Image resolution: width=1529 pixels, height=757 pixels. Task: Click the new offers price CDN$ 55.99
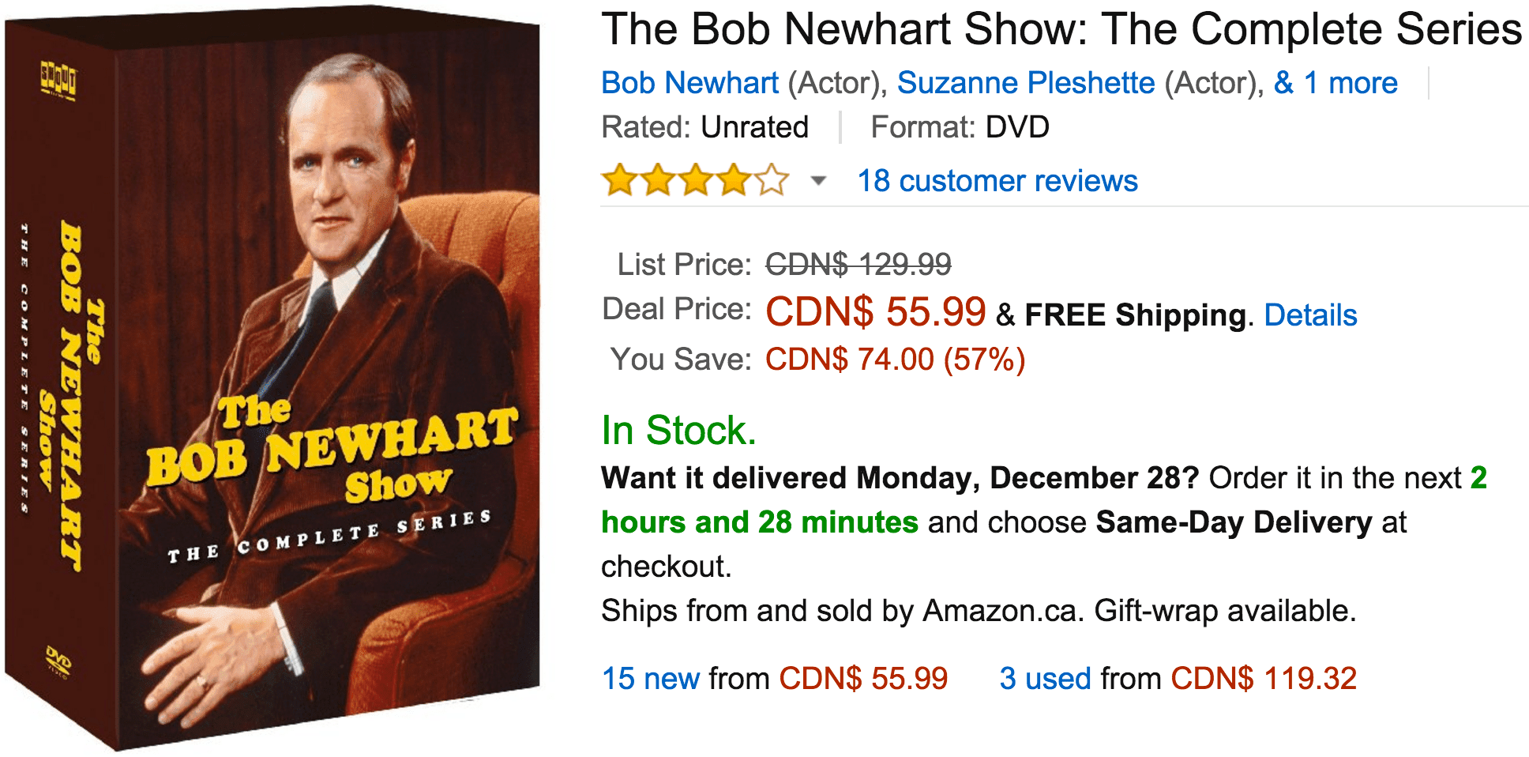tap(863, 679)
